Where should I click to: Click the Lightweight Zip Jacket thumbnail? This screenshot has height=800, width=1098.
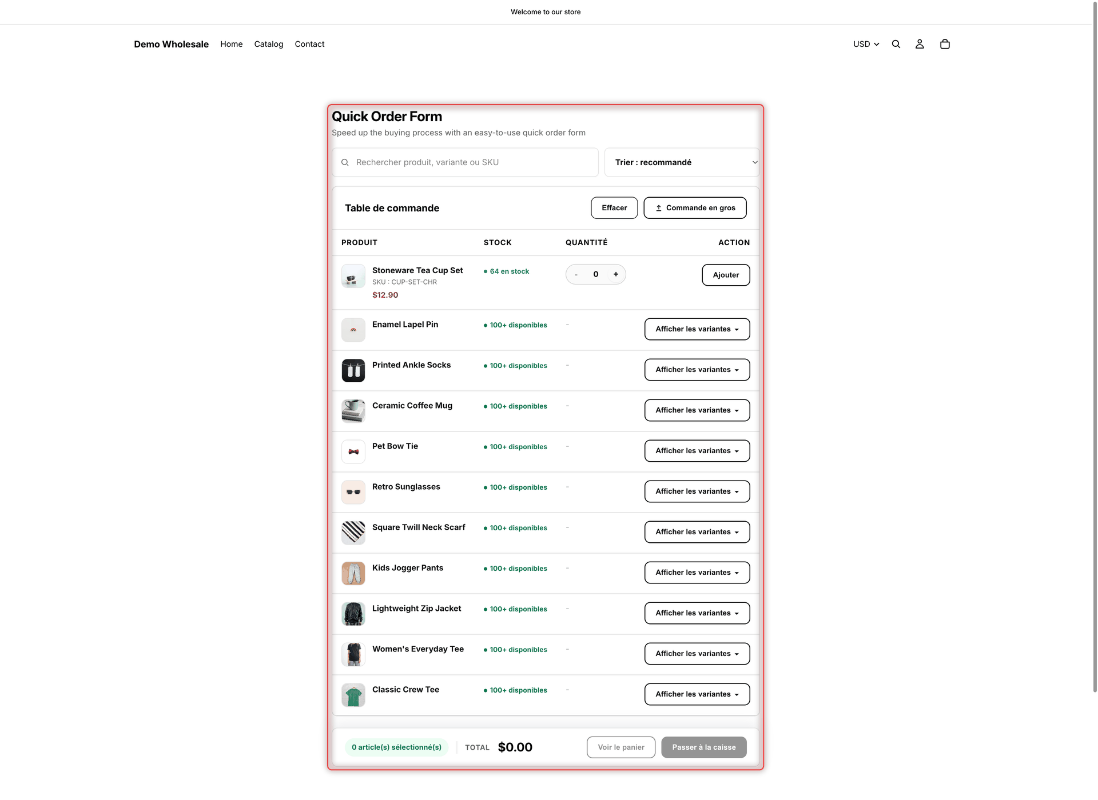click(353, 614)
